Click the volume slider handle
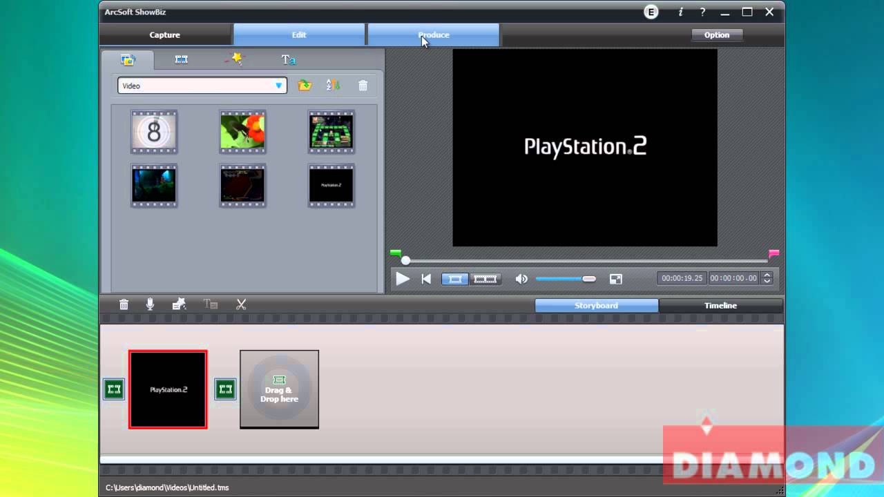The width and height of the screenshot is (884, 497). click(x=589, y=279)
